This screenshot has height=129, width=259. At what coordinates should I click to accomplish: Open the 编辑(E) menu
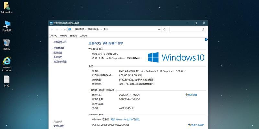(63, 35)
